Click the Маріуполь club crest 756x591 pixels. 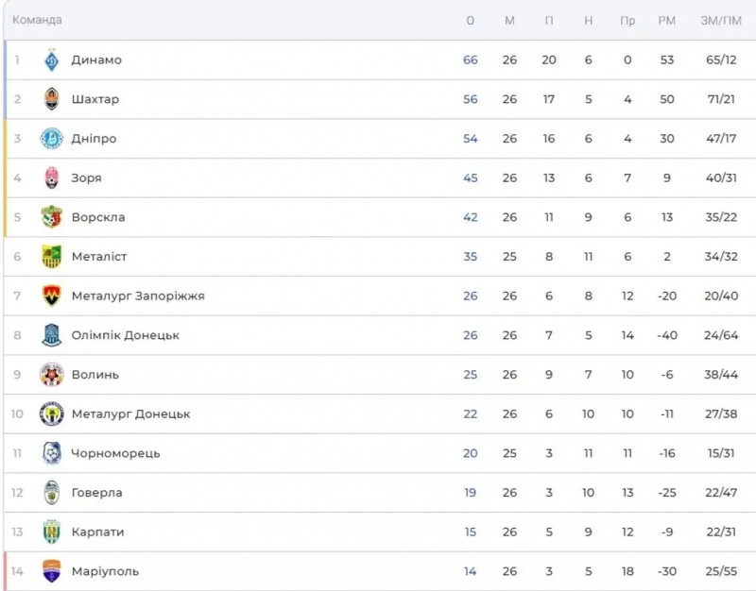[52, 571]
